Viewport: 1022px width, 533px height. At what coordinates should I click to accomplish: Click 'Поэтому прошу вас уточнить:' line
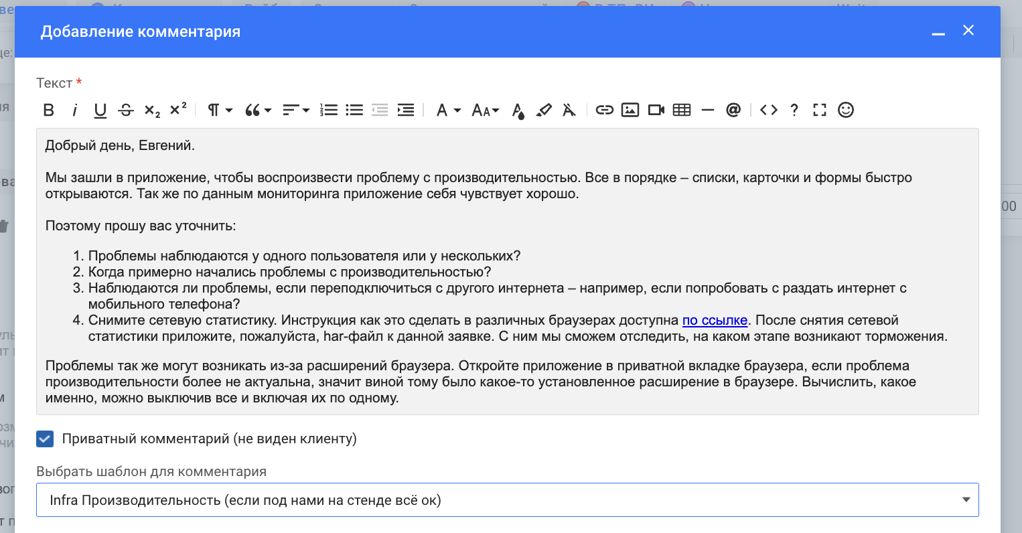(x=141, y=226)
